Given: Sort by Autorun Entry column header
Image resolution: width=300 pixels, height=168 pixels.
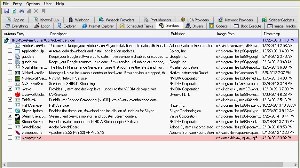Looking at the screenshot, I should pos(25,34).
